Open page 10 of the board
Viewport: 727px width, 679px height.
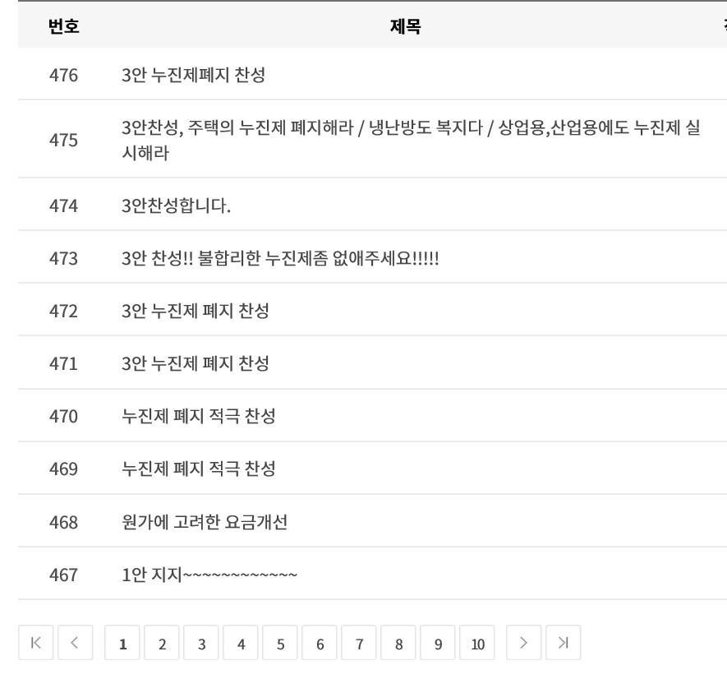477,643
